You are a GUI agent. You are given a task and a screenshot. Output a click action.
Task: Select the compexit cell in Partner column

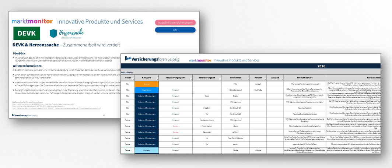click(x=258, y=84)
